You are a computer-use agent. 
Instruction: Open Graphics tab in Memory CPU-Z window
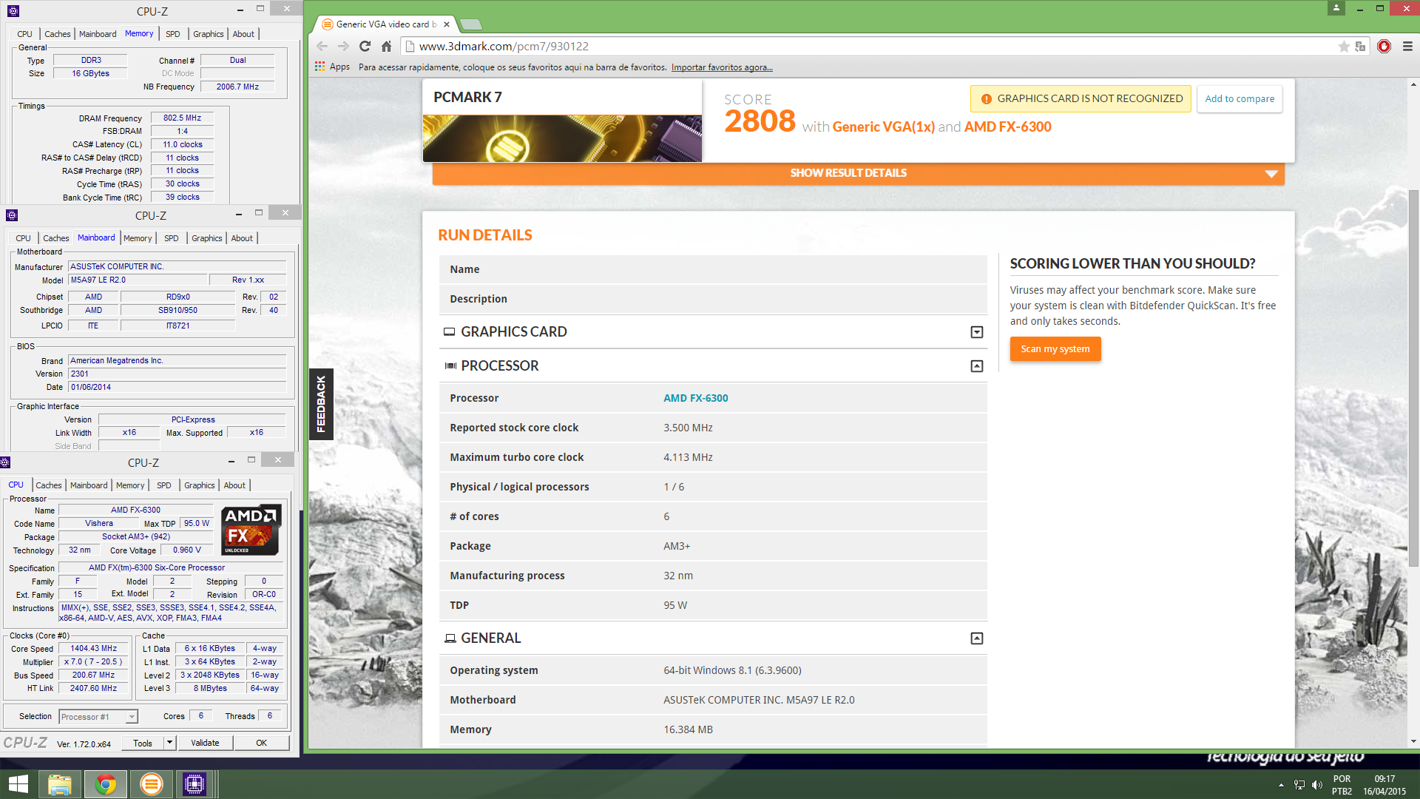tap(208, 34)
